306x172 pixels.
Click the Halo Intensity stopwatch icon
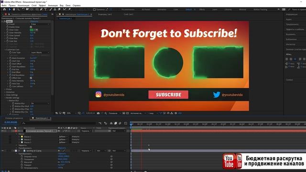(x=11, y=81)
